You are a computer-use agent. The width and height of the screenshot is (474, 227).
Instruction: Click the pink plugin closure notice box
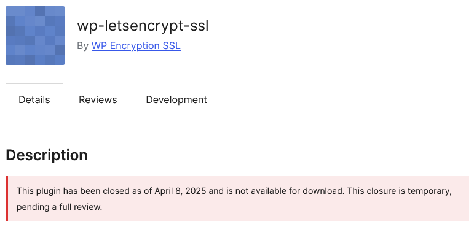[x=237, y=199]
